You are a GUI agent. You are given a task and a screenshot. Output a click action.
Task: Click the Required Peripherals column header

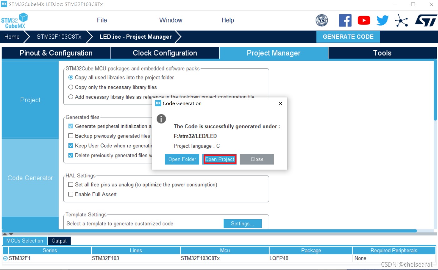pyautogui.click(x=394, y=250)
